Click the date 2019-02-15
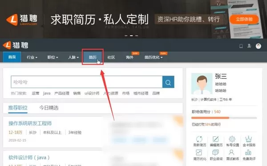Viewport: 267px width, 166px height. click(17, 140)
